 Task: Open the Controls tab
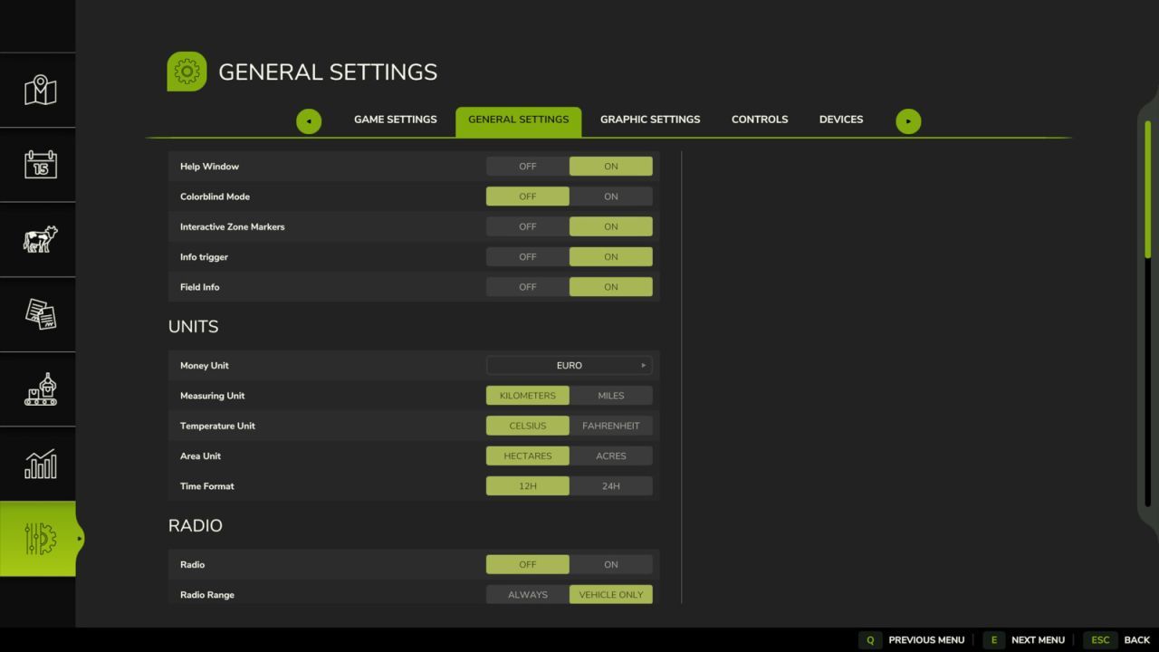(x=759, y=119)
